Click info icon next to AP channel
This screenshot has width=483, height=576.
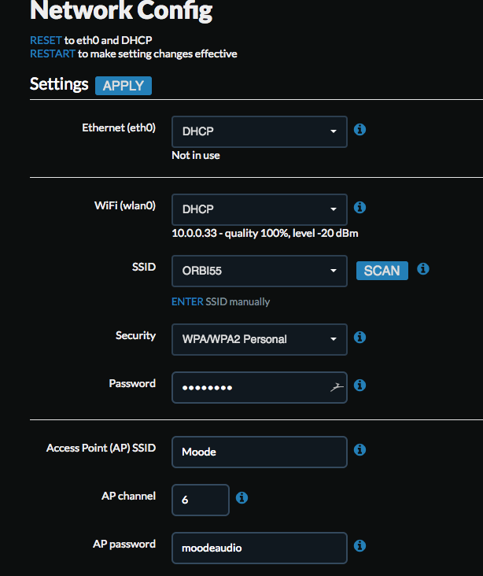coord(241,498)
